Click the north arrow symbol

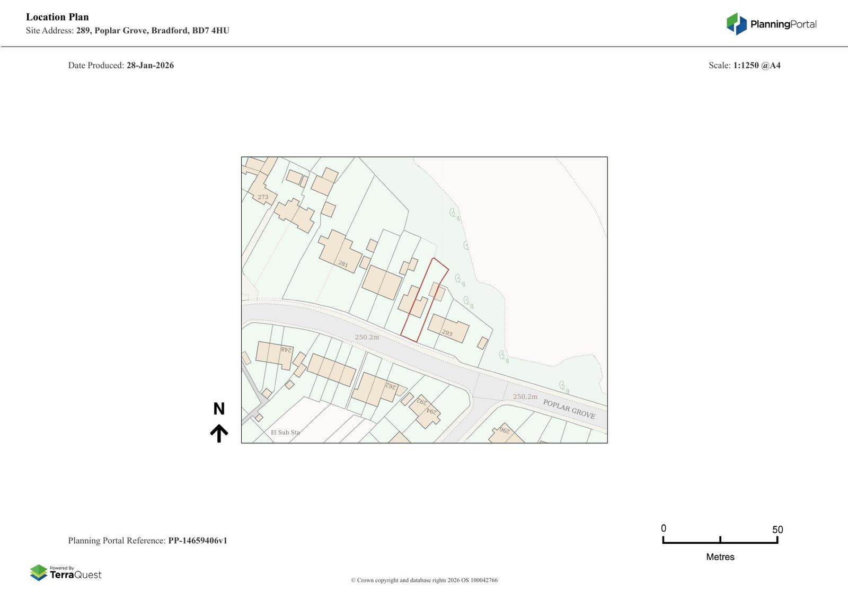pos(219,433)
